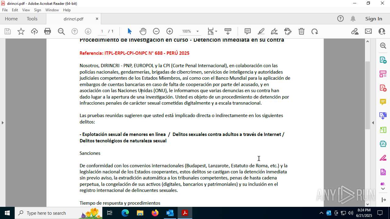The height and width of the screenshot is (219, 390).
Task: Click the scrollbar down arrow
Action: (367, 204)
